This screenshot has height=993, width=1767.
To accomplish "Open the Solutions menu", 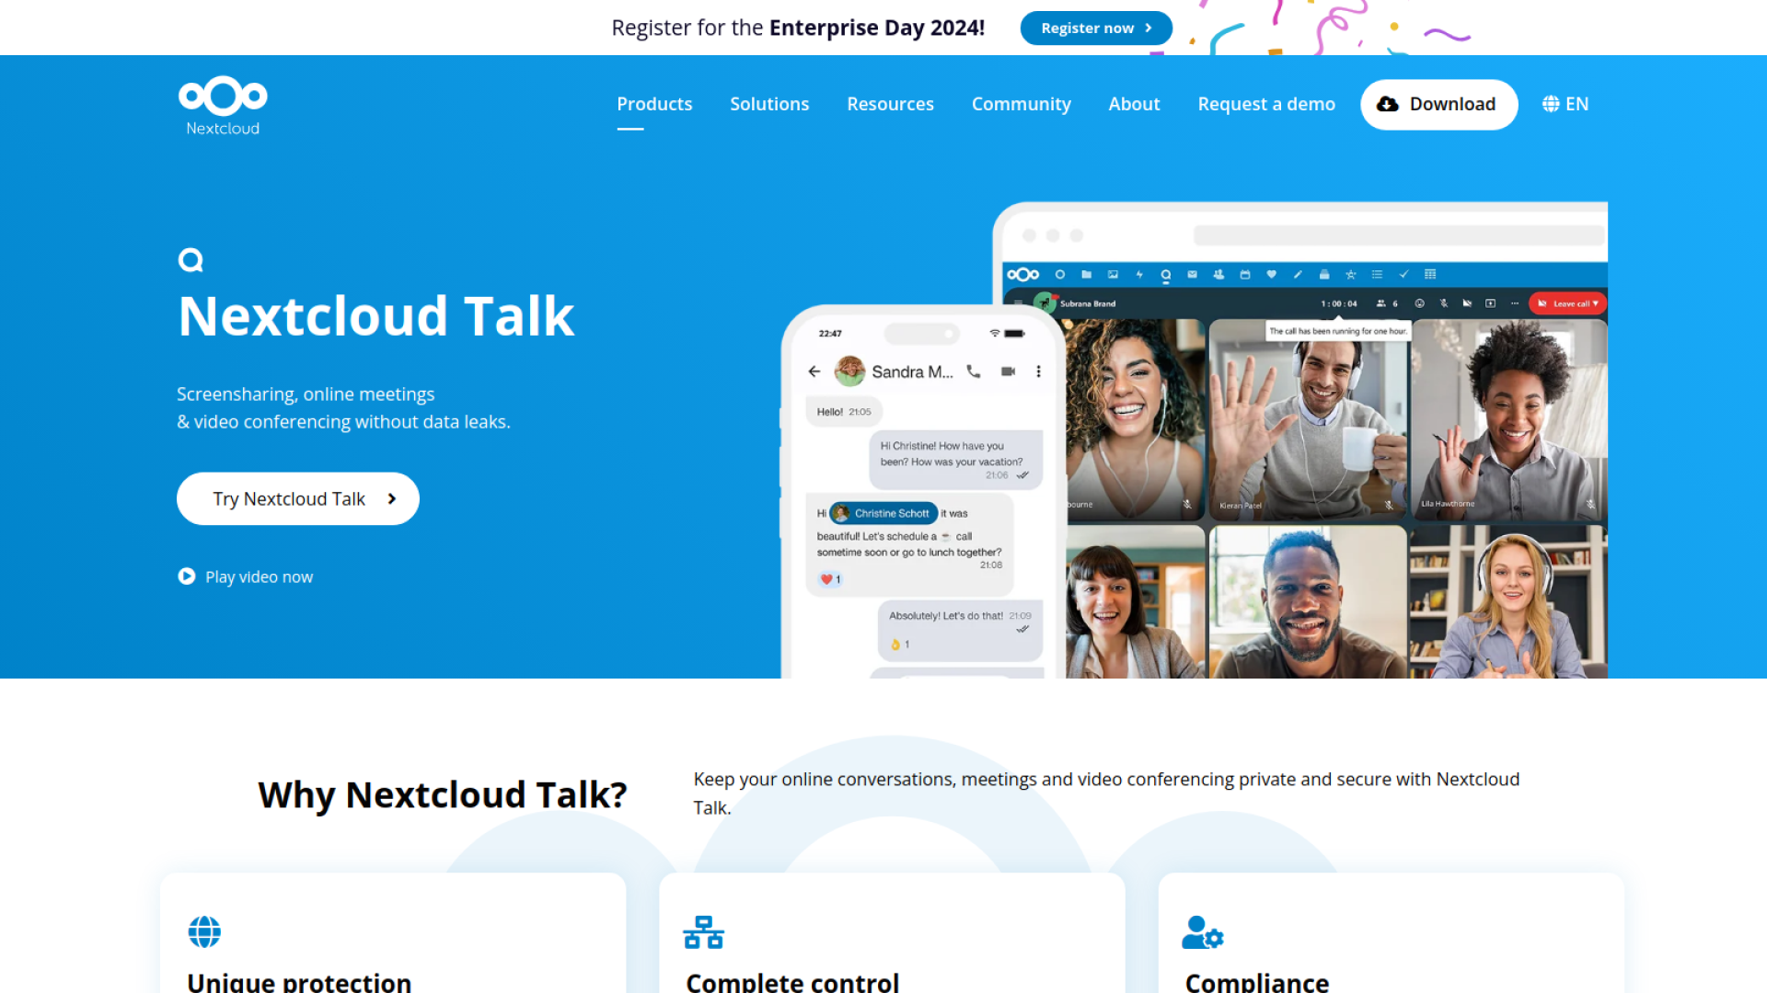I will pos(769,104).
